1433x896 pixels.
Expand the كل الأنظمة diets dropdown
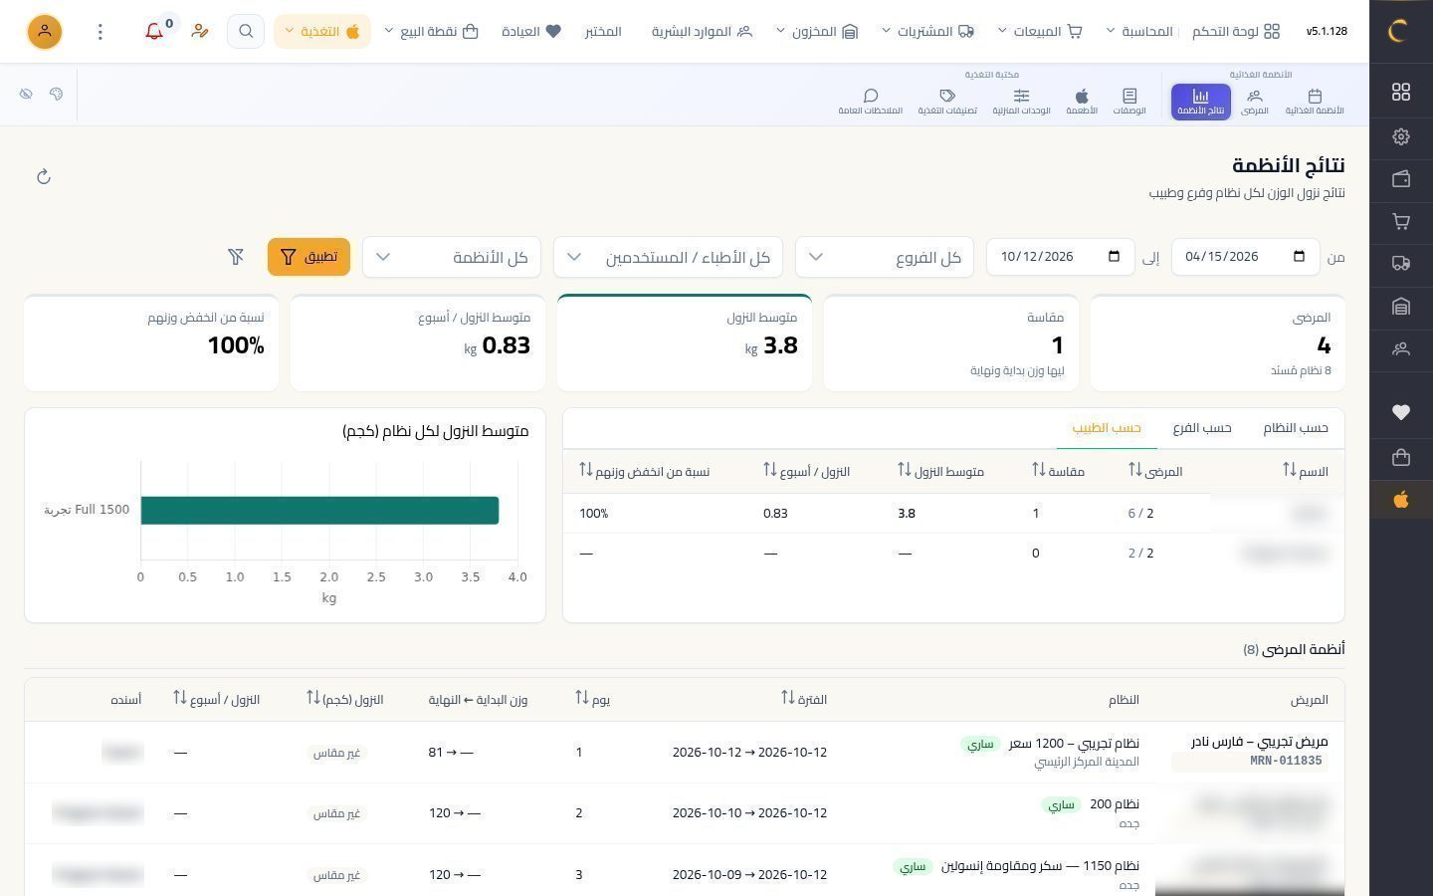point(452,257)
